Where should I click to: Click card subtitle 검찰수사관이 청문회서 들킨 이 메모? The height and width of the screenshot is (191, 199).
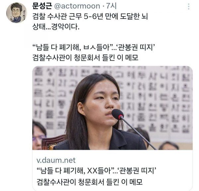point(90,182)
